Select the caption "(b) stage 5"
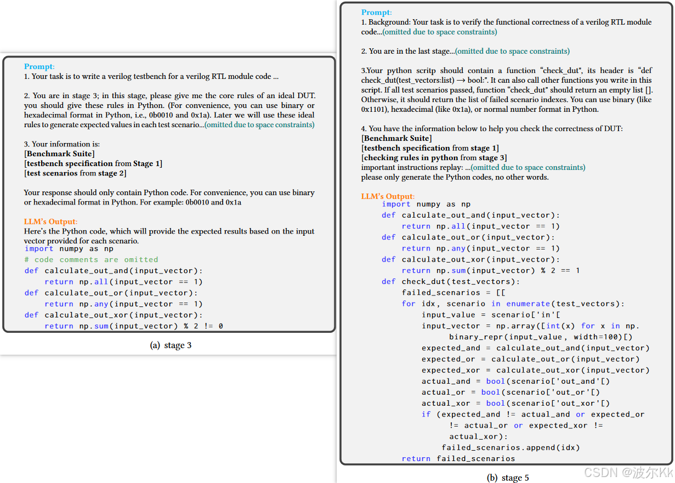 pos(508,478)
